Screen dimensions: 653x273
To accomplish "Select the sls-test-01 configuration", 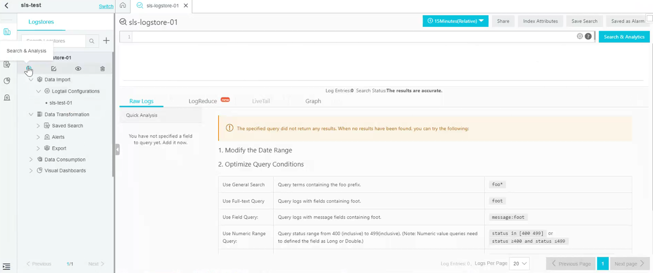I will point(61,103).
